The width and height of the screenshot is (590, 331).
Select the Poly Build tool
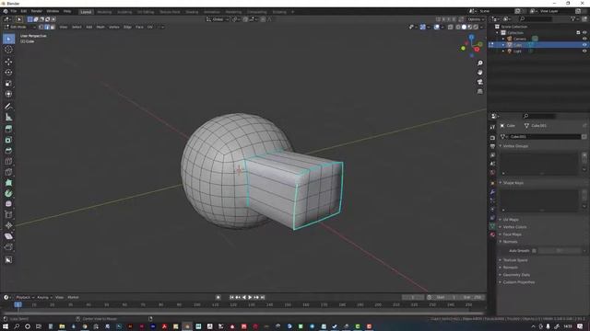(8, 183)
